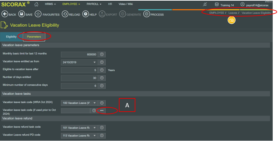Click the Export upload icon
278x141 pixels.
[x=102, y=14]
